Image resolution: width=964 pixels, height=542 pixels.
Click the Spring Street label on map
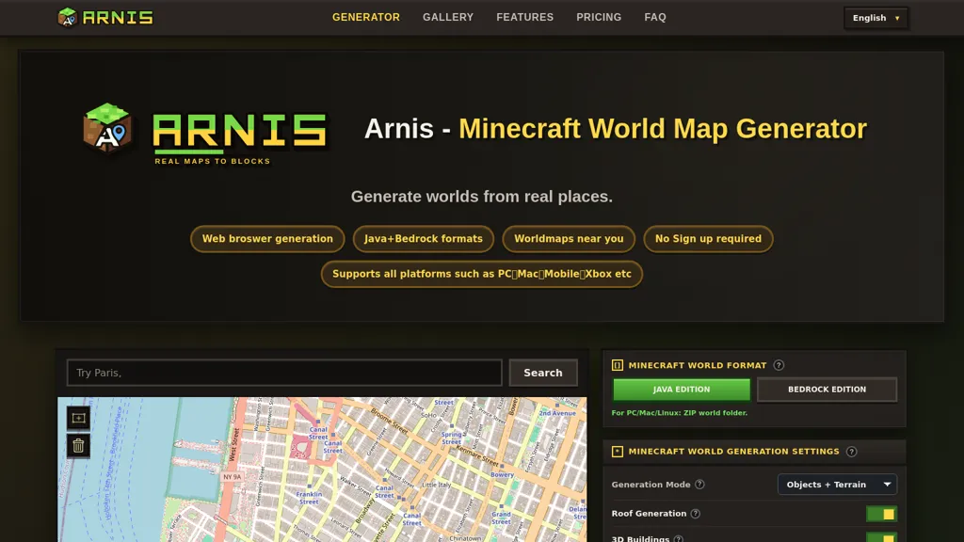(x=451, y=438)
